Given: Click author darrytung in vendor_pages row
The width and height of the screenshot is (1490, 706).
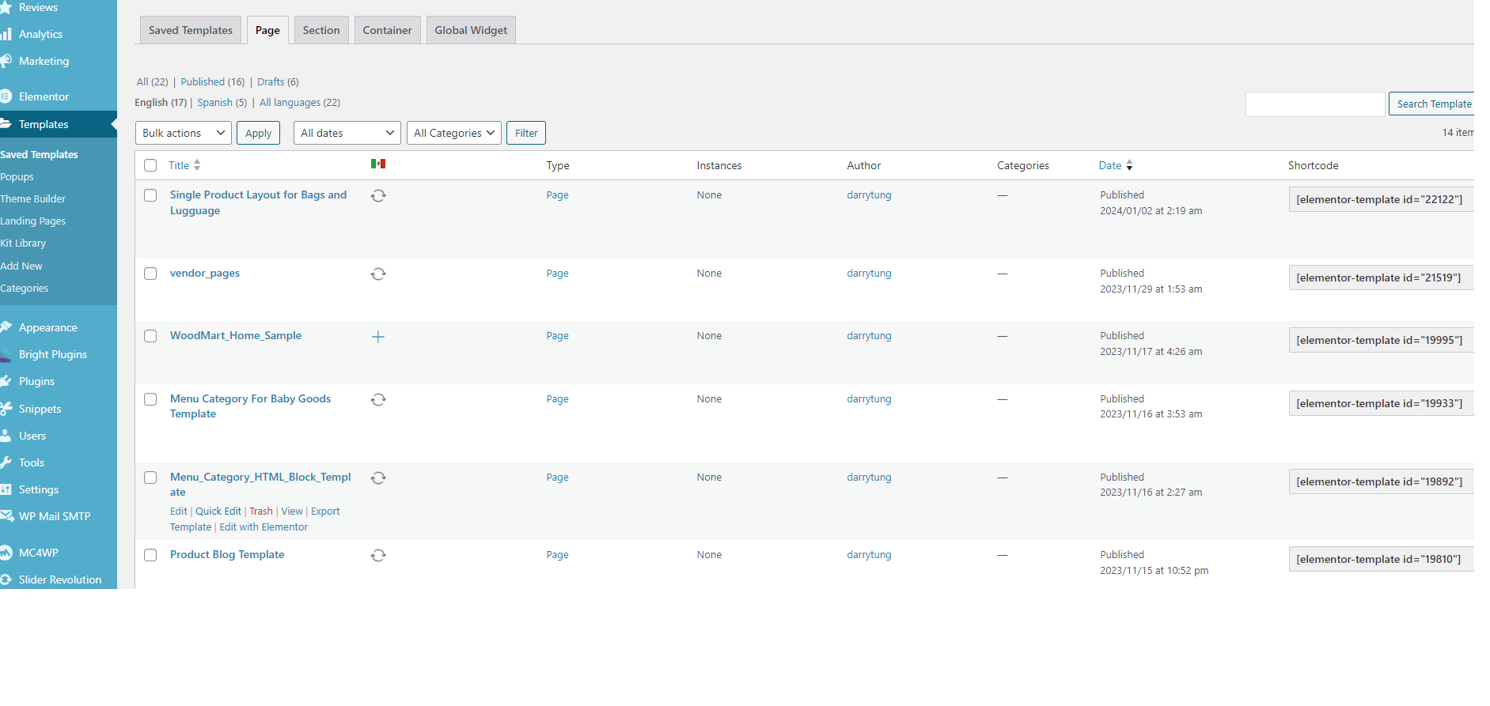Looking at the screenshot, I should click(x=869, y=273).
